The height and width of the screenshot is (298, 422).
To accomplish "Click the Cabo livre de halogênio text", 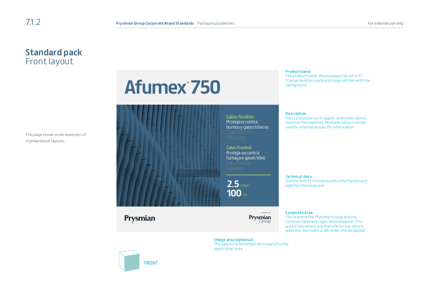I will click(x=238, y=166).
